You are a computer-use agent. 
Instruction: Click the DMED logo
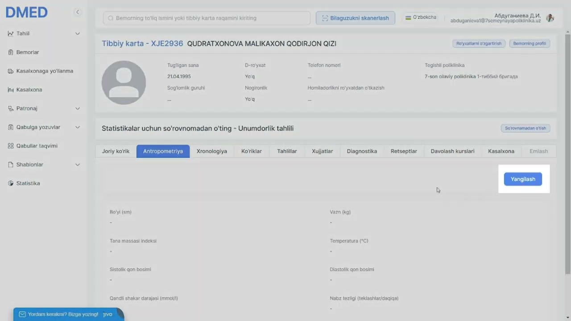(26, 12)
